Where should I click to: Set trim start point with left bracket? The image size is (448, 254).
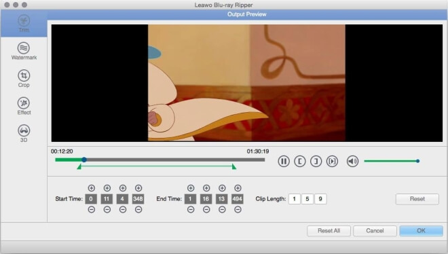coord(300,162)
